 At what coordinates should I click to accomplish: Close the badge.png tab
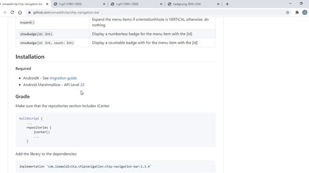(218, 4)
